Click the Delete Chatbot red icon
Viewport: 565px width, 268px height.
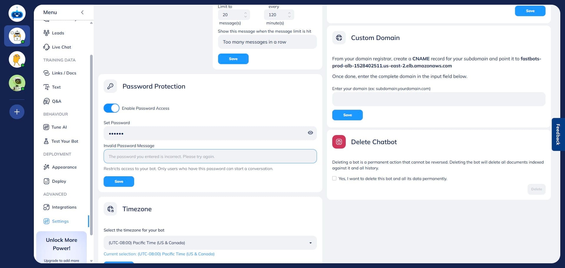coord(339,142)
